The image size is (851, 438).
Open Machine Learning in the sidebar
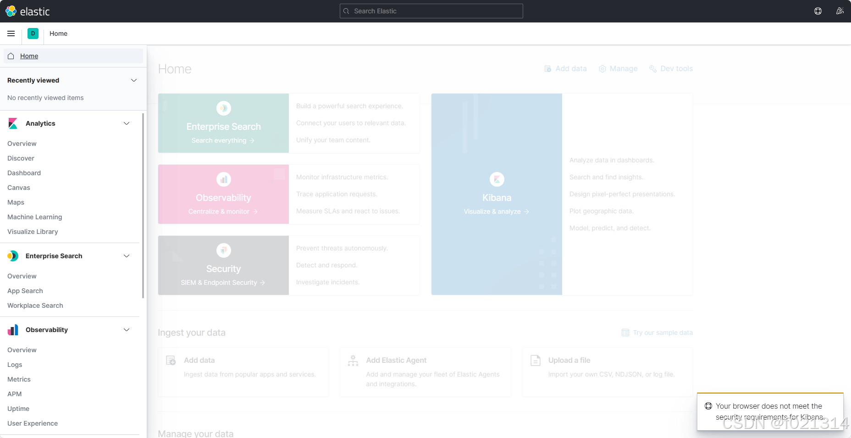pyautogui.click(x=35, y=217)
